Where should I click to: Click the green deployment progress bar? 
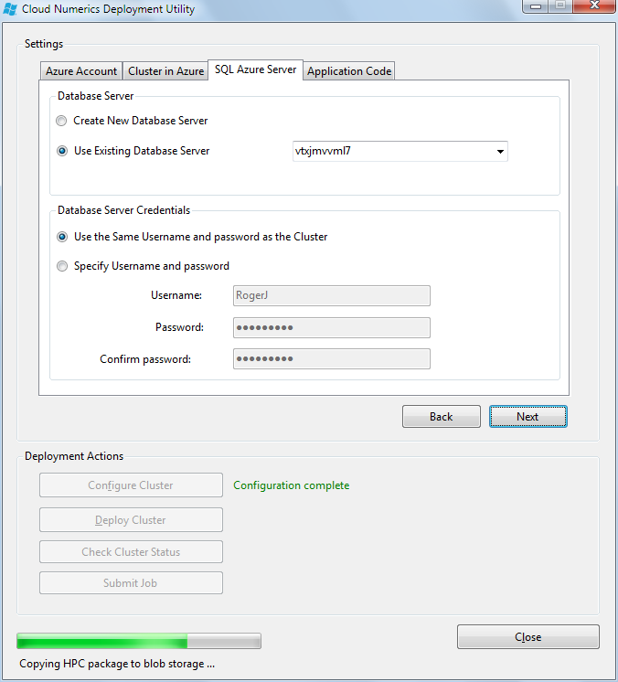point(139,641)
